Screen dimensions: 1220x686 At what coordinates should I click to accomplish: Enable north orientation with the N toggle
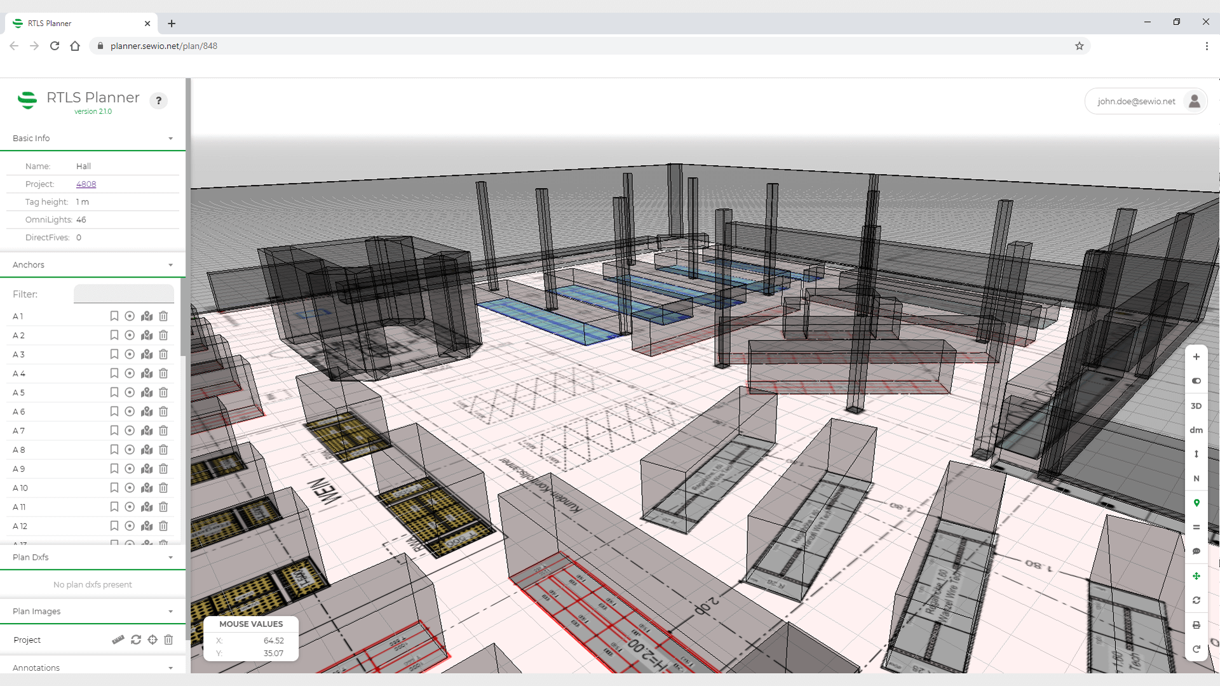1196,478
